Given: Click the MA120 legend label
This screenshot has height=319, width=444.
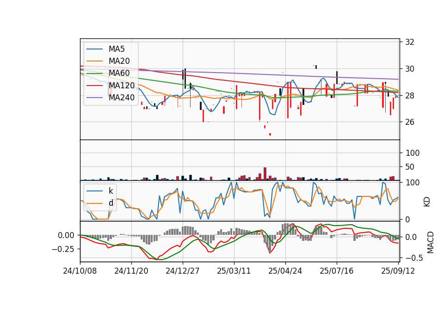Looking at the screenshot, I should tap(122, 85).
